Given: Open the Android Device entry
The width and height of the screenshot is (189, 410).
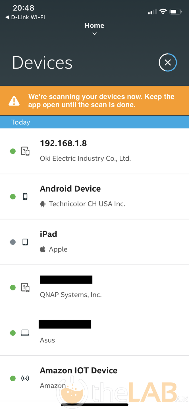Looking at the screenshot, I should (x=94, y=196).
